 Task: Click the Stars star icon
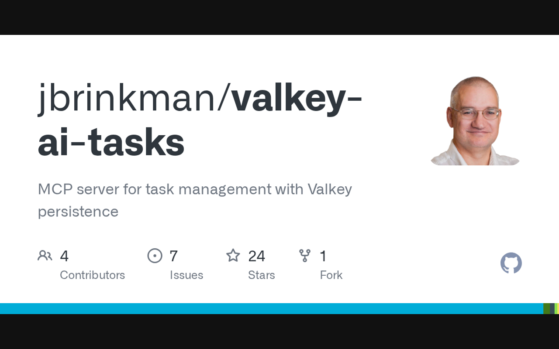(233, 256)
